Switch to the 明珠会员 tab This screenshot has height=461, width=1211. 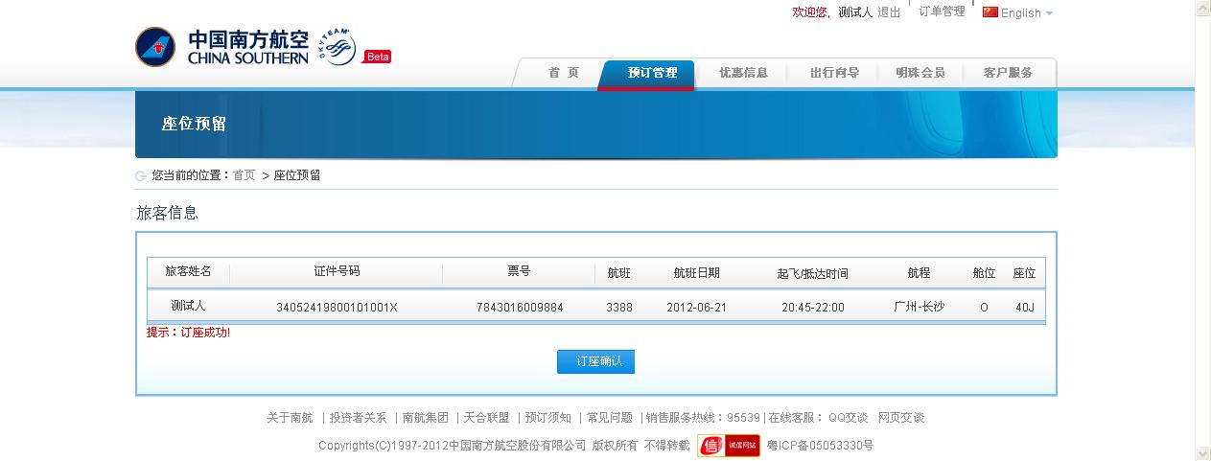pyautogui.click(x=920, y=73)
